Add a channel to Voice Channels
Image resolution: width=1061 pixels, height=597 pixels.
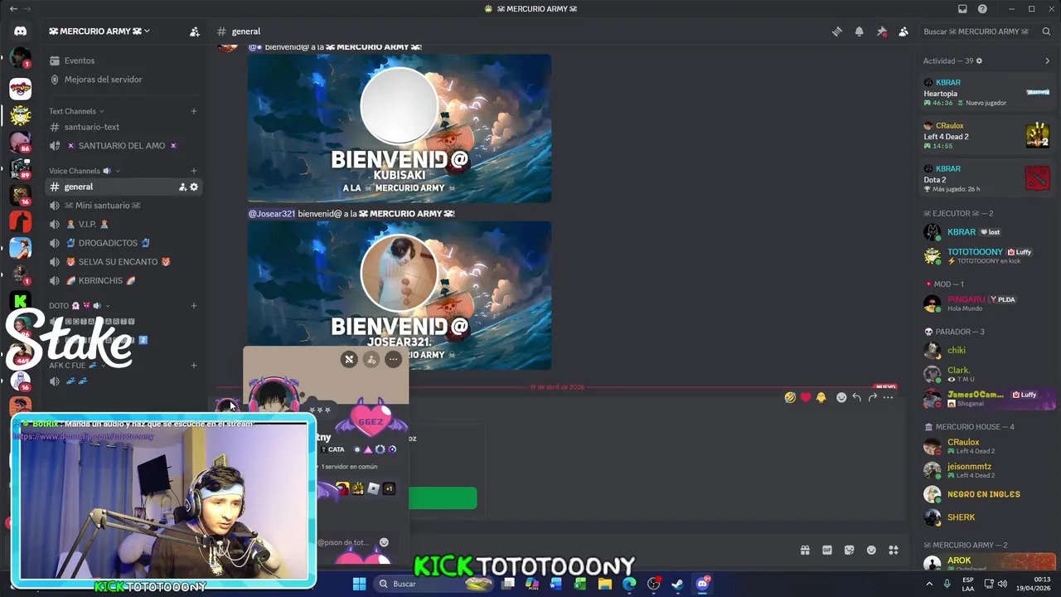pyautogui.click(x=194, y=171)
